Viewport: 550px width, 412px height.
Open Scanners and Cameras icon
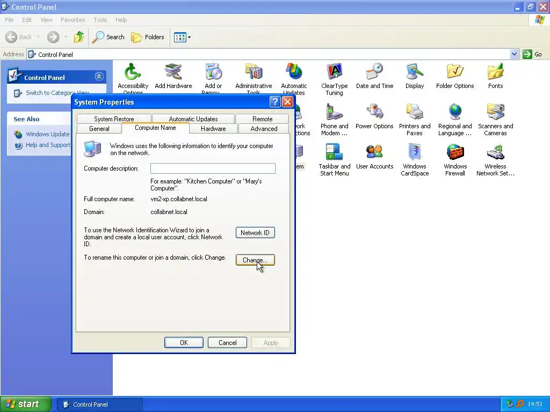point(495,120)
